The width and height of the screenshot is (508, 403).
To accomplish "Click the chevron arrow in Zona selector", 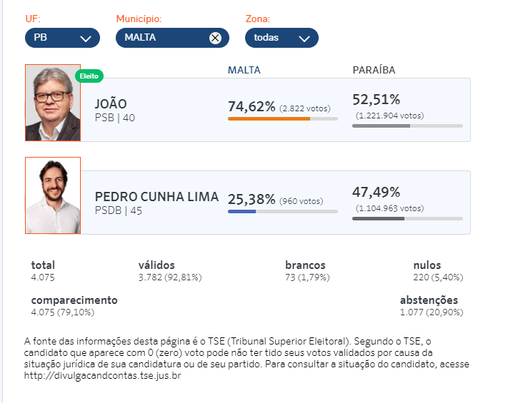I will (x=304, y=39).
